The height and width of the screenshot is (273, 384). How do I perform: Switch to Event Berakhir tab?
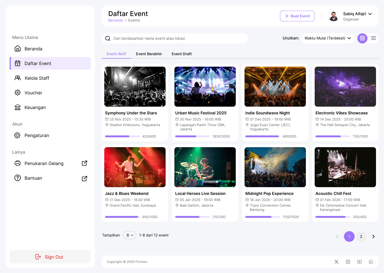(149, 54)
